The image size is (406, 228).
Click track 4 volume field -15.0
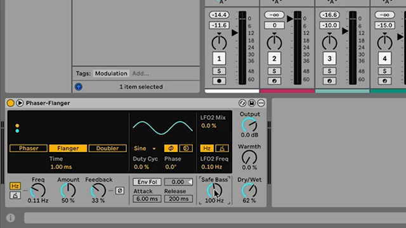(x=384, y=25)
